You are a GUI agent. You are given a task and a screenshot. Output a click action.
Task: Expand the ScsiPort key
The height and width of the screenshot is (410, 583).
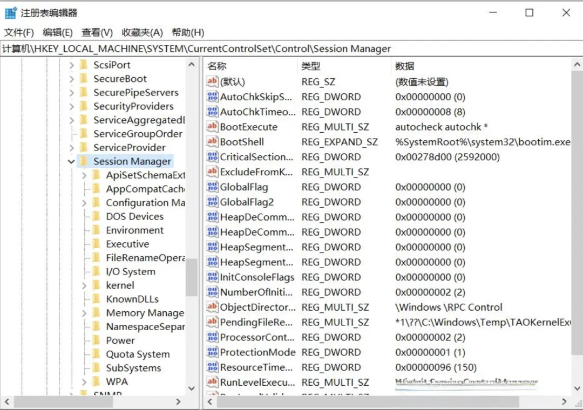click(71, 65)
